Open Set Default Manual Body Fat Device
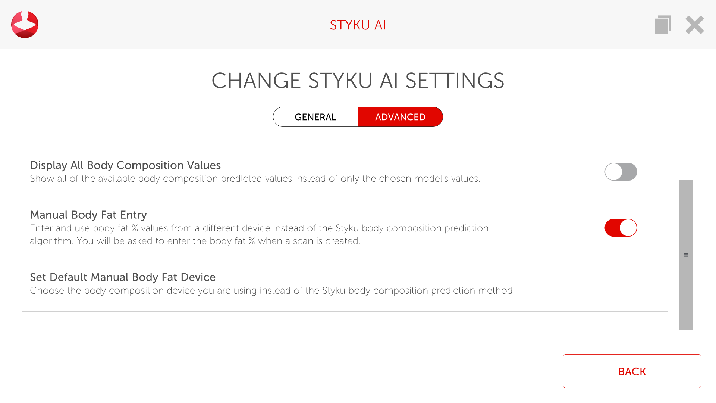 (x=123, y=277)
